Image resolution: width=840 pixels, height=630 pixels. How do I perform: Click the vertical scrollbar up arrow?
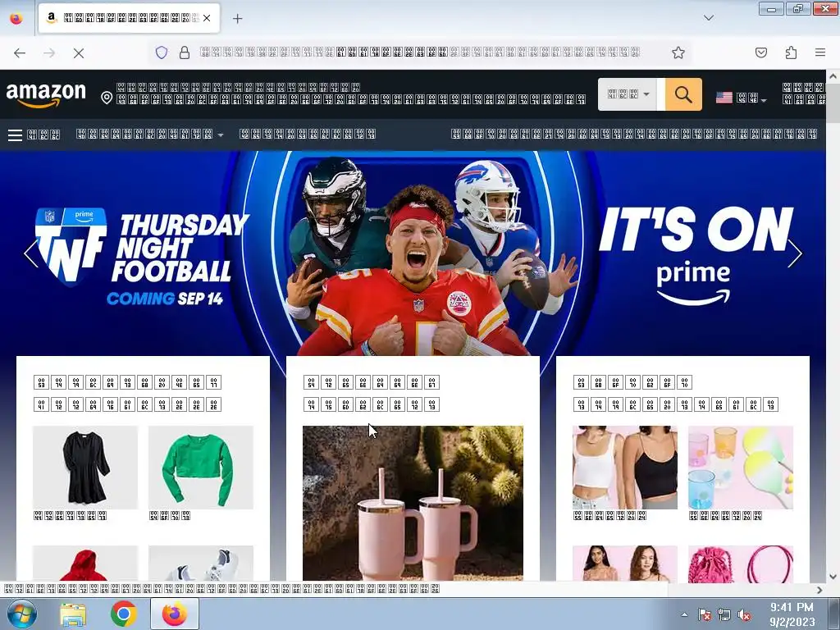(x=833, y=76)
